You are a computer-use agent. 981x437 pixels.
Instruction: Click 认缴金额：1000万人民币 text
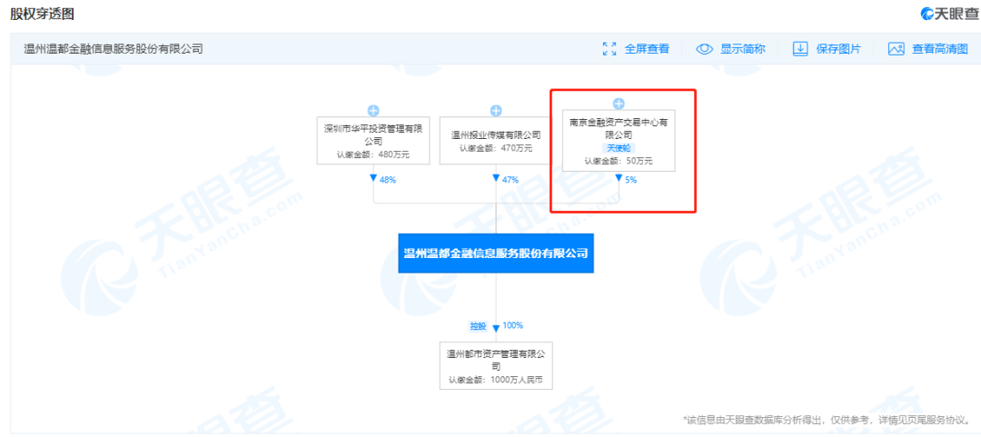tap(496, 380)
